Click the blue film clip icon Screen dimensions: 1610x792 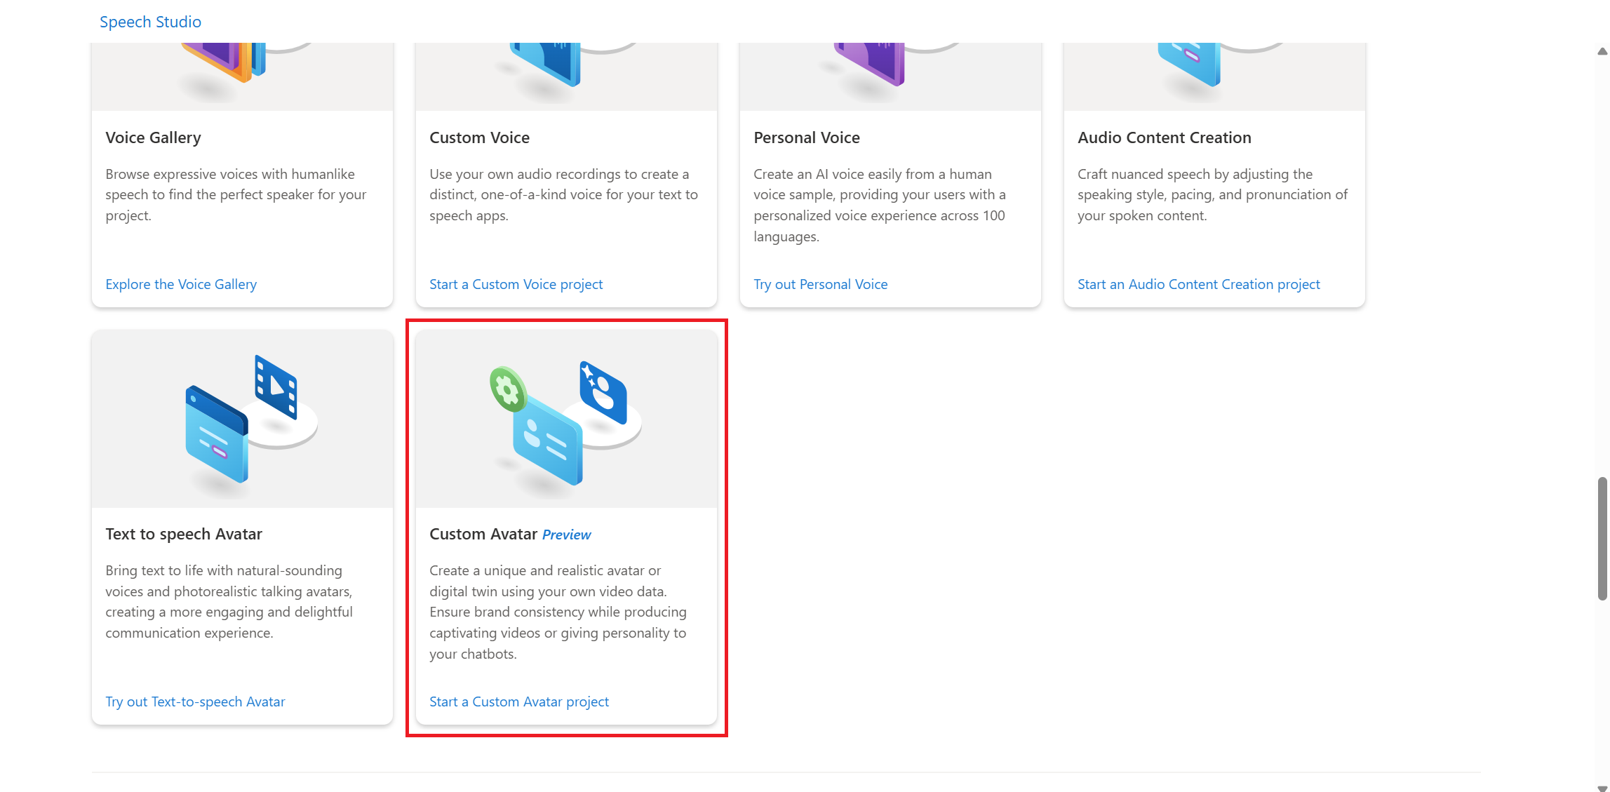pos(276,387)
